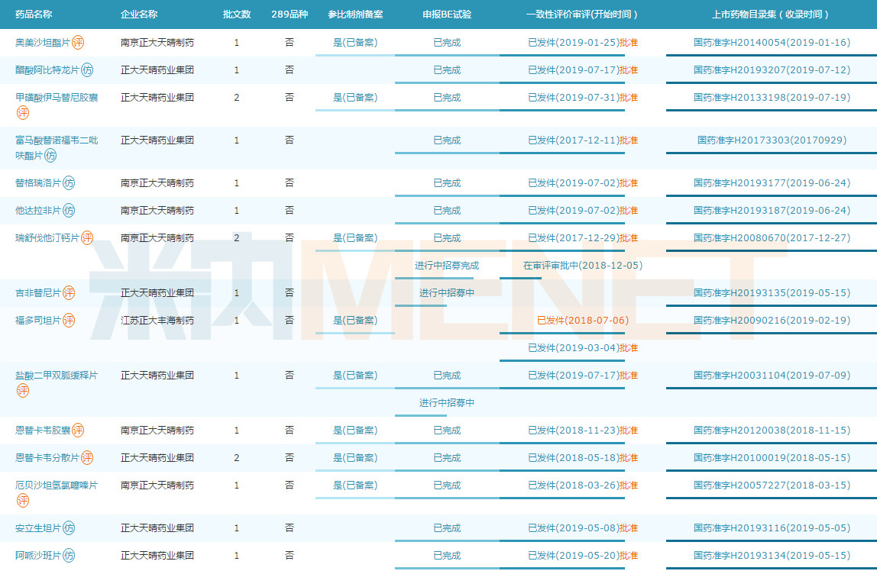Open the 厄贝沙坦氢氯噻嗪片 drug link
The width and height of the screenshot is (877, 571).
tap(57, 485)
